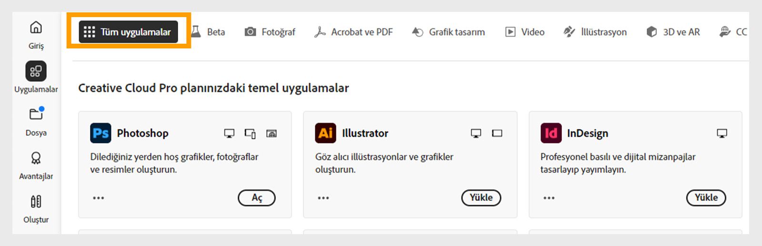Image resolution: width=762 pixels, height=246 pixels.
Task: Open the 3D ve AR tab
Action: pyautogui.click(x=673, y=32)
